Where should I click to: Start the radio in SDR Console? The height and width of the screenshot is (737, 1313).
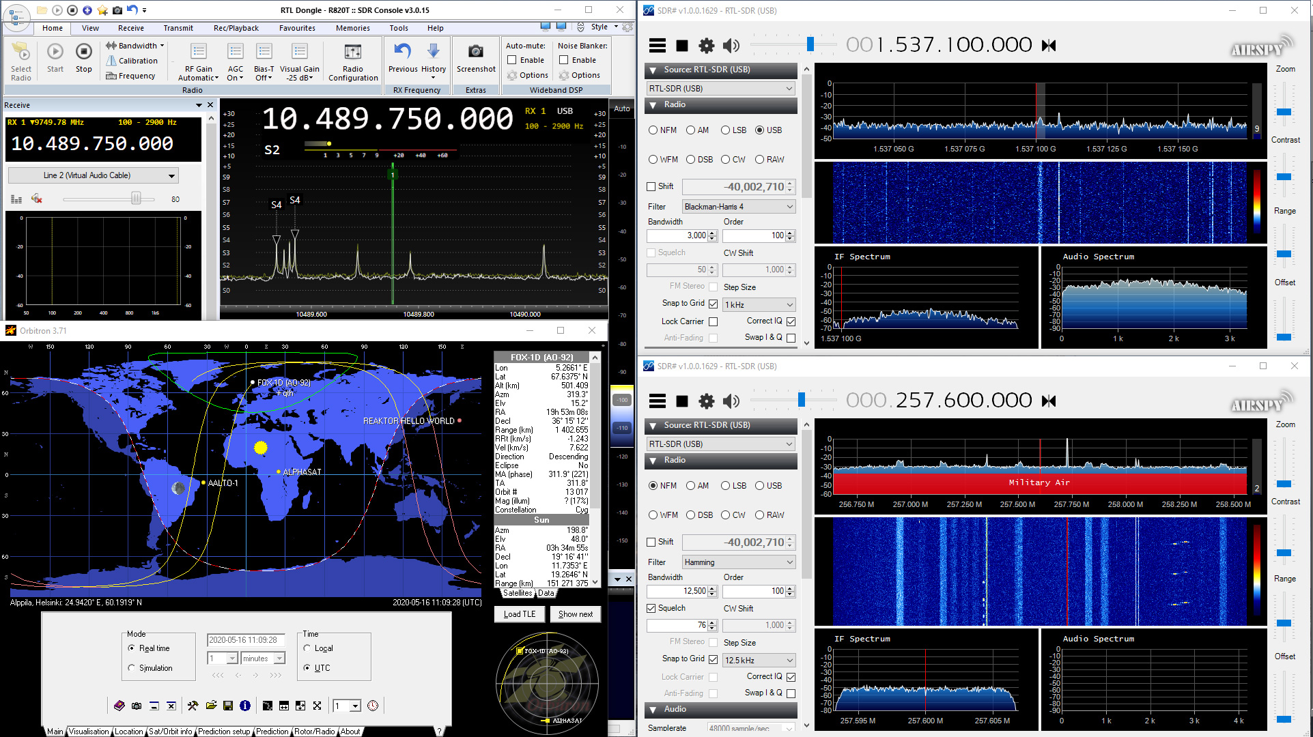click(55, 57)
